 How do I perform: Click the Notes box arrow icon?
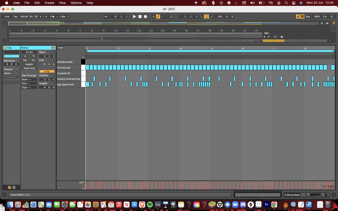[53, 48]
